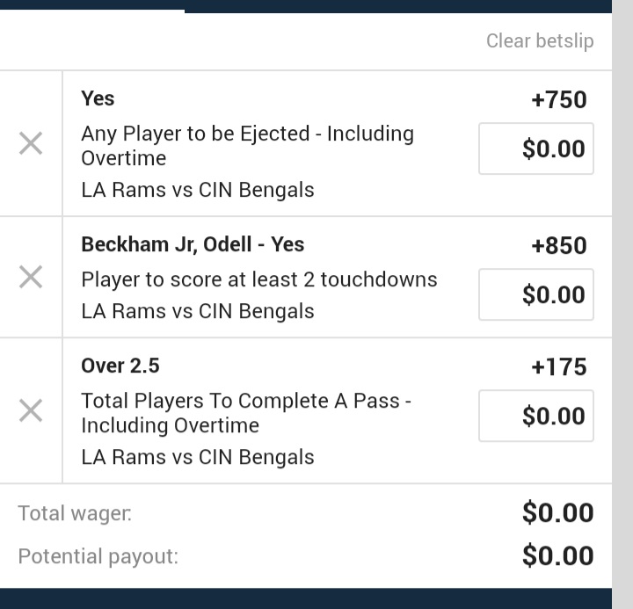Click "Player to score at least 2 touchdowns"
This screenshot has width=633, height=609.
click(x=258, y=279)
